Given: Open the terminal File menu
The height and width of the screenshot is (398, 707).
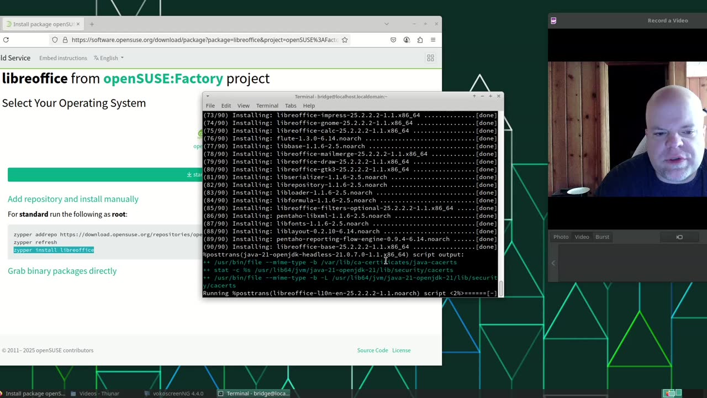Looking at the screenshot, I should tap(210, 106).
